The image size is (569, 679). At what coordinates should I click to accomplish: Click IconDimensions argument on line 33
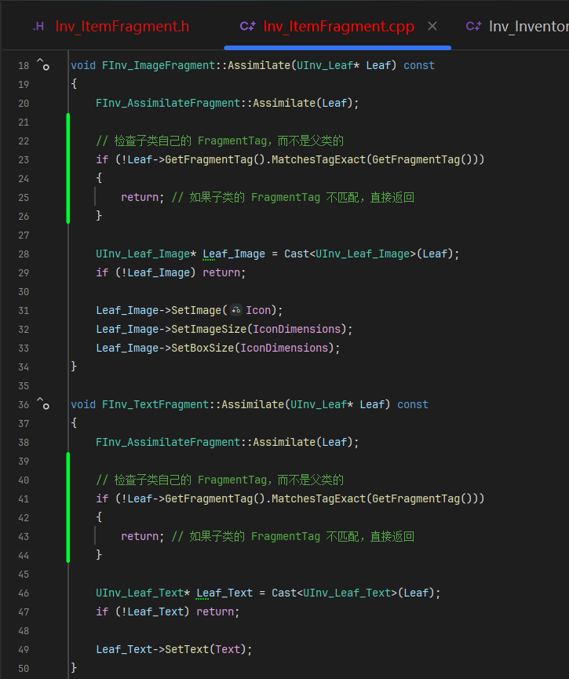click(x=284, y=349)
